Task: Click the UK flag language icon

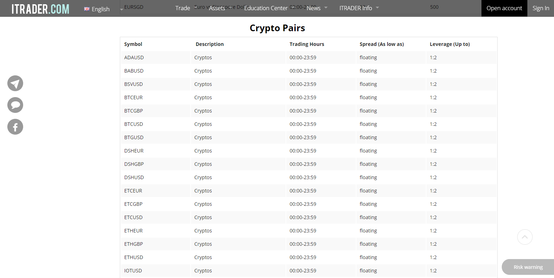Action: [x=87, y=9]
